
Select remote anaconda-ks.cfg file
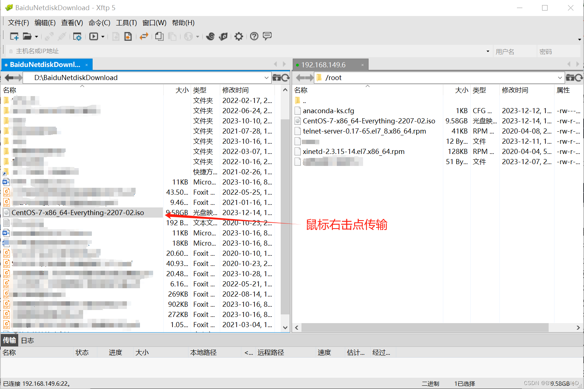[328, 111]
